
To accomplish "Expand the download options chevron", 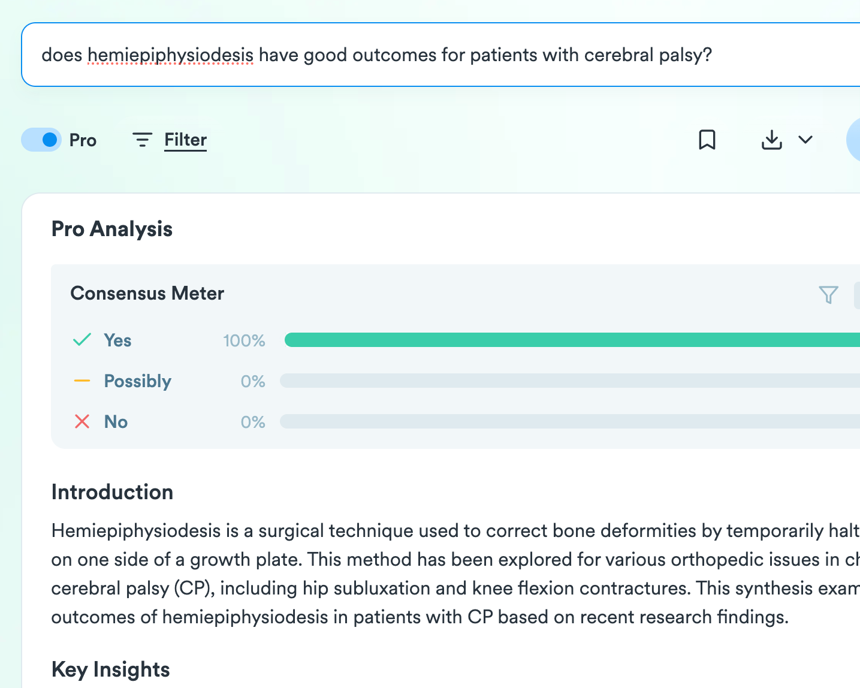I will tap(805, 140).
